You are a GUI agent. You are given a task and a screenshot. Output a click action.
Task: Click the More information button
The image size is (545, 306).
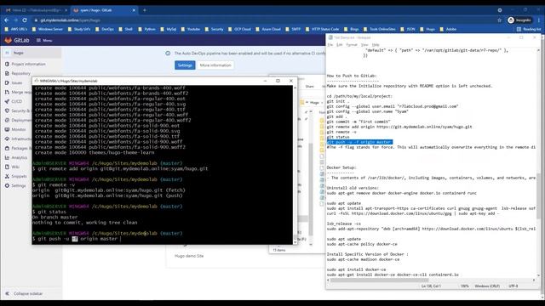(215, 65)
